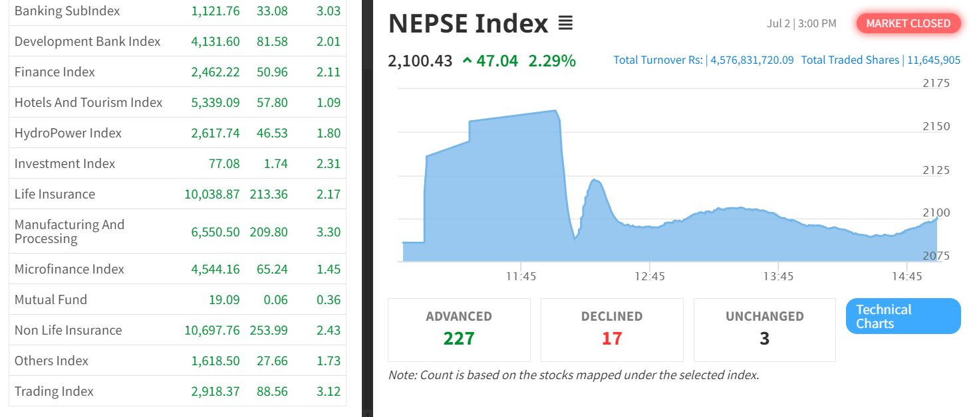Select the Finance Index entry
Viewport: 973px width, 417px height.
tap(178, 72)
